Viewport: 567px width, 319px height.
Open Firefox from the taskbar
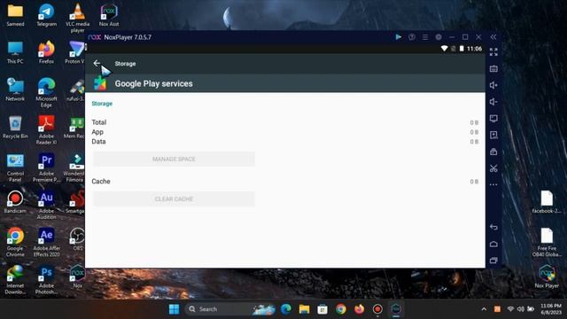point(359,309)
